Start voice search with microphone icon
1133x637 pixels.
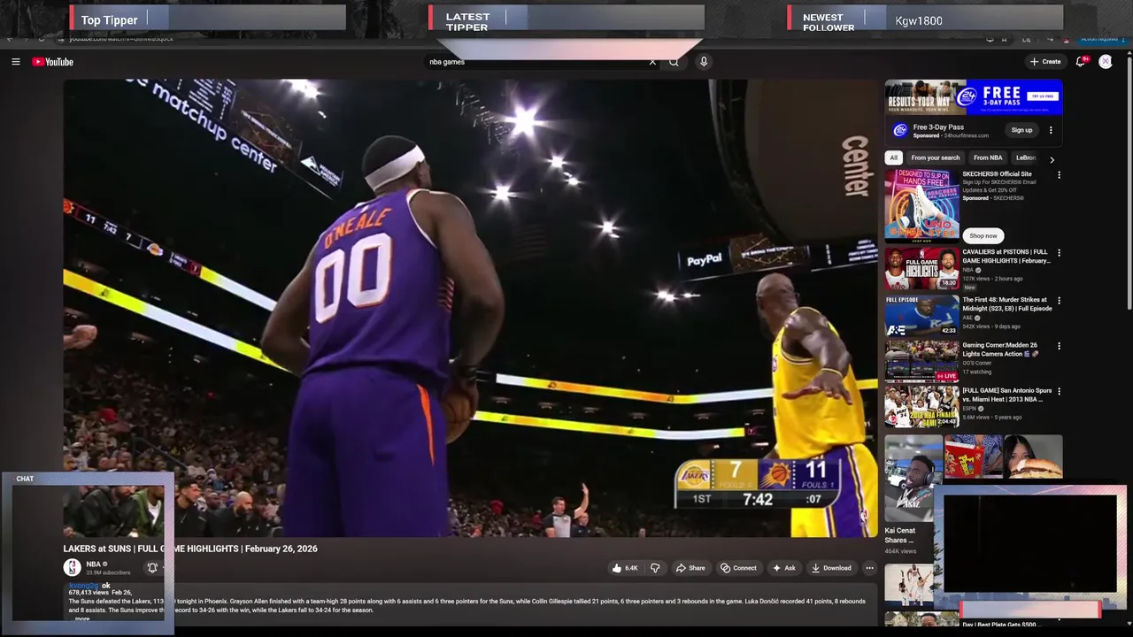click(704, 62)
